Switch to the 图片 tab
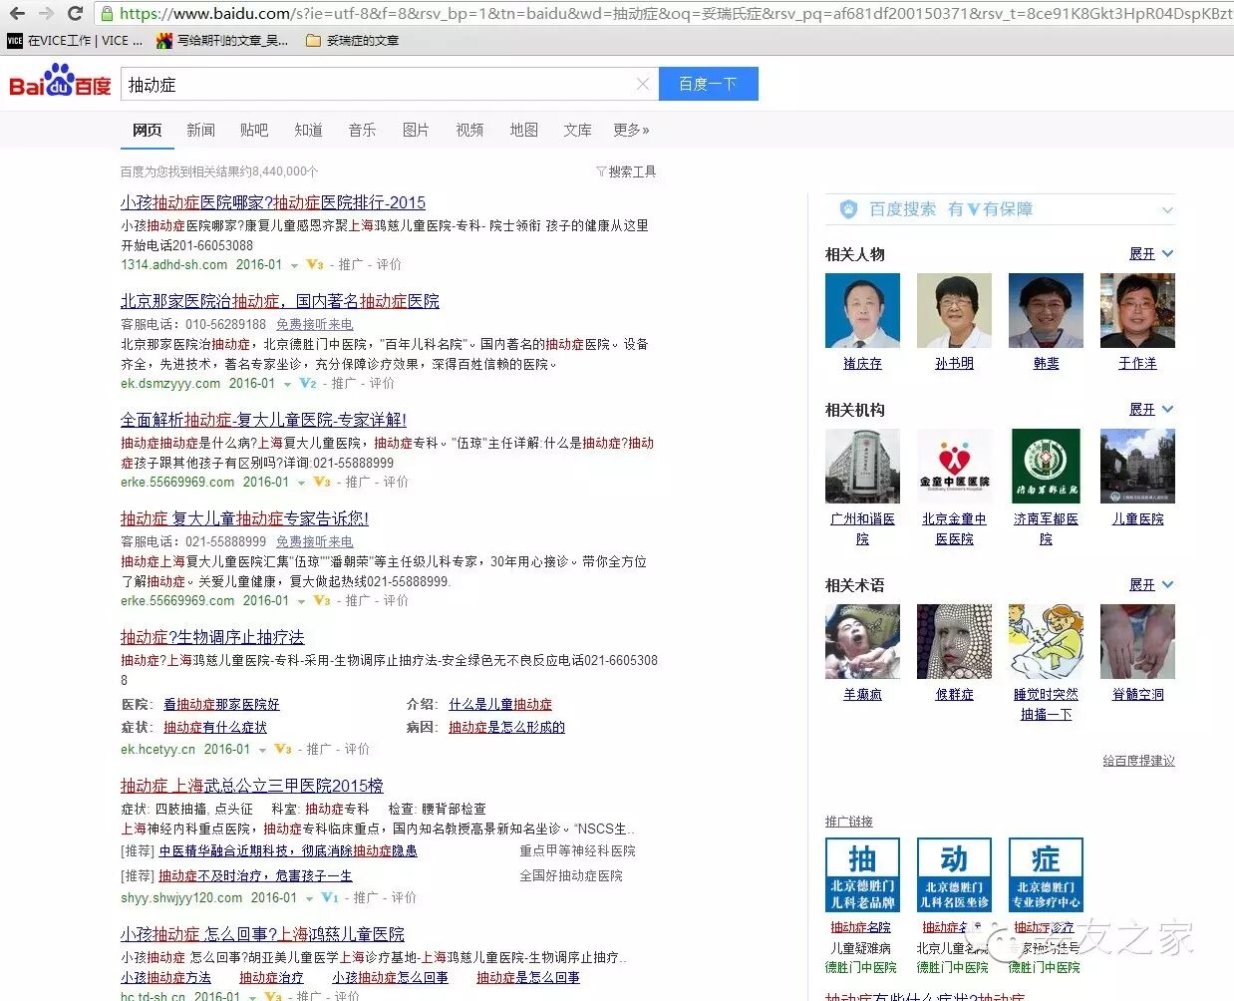 coord(416,130)
